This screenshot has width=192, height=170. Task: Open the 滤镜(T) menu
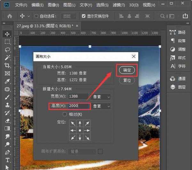[119, 5]
